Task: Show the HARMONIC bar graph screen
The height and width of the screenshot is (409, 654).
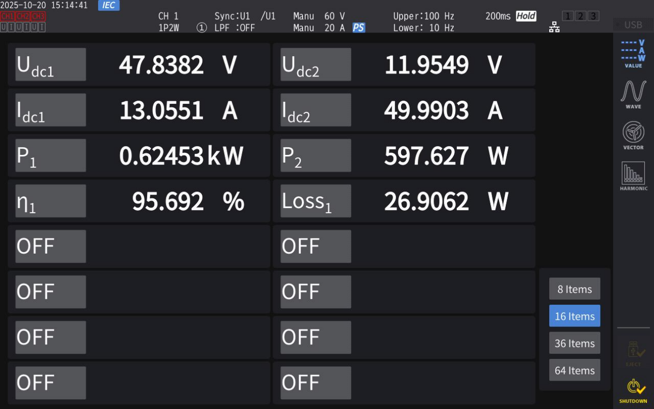Action: (633, 176)
